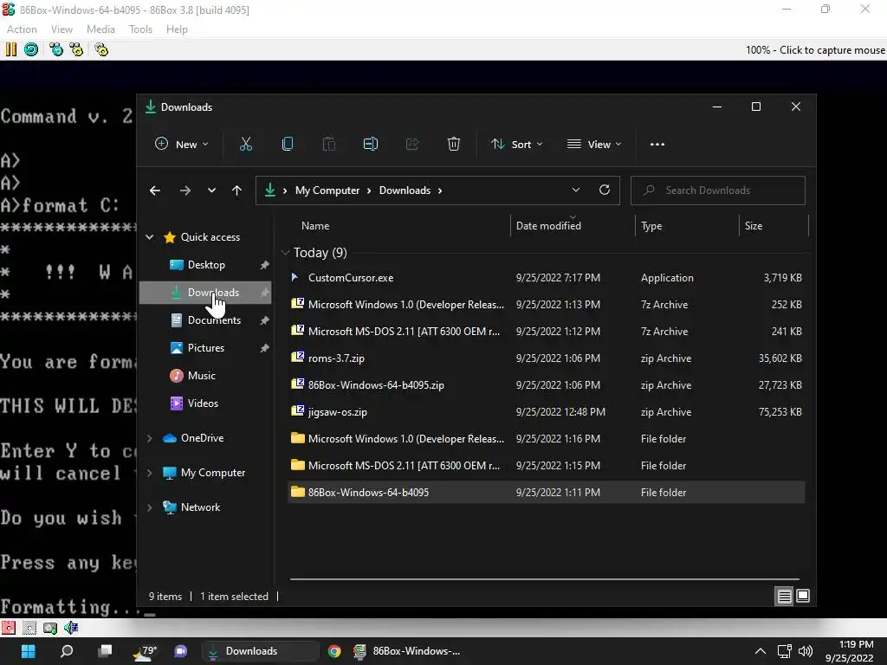The image size is (887, 665).
Task: Click sound status icon in 86Box status bar
Action: click(x=71, y=627)
